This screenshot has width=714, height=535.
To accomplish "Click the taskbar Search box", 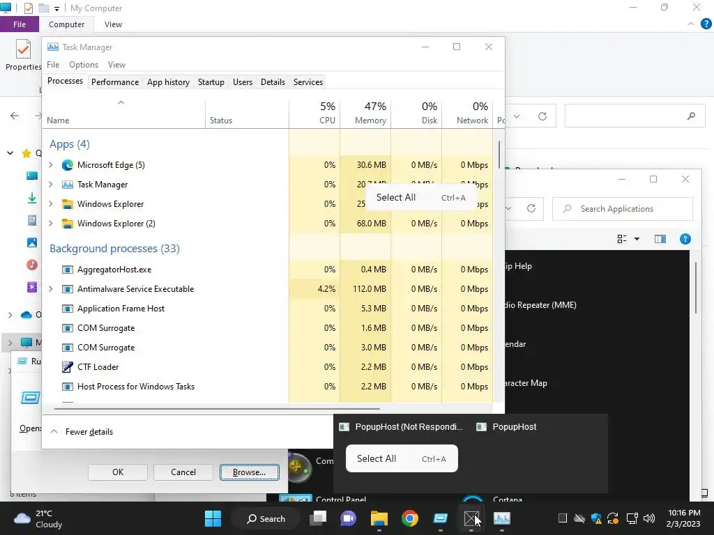I will pyautogui.click(x=266, y=518).
